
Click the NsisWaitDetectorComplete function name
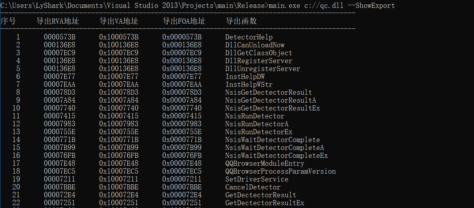(272, 140)
